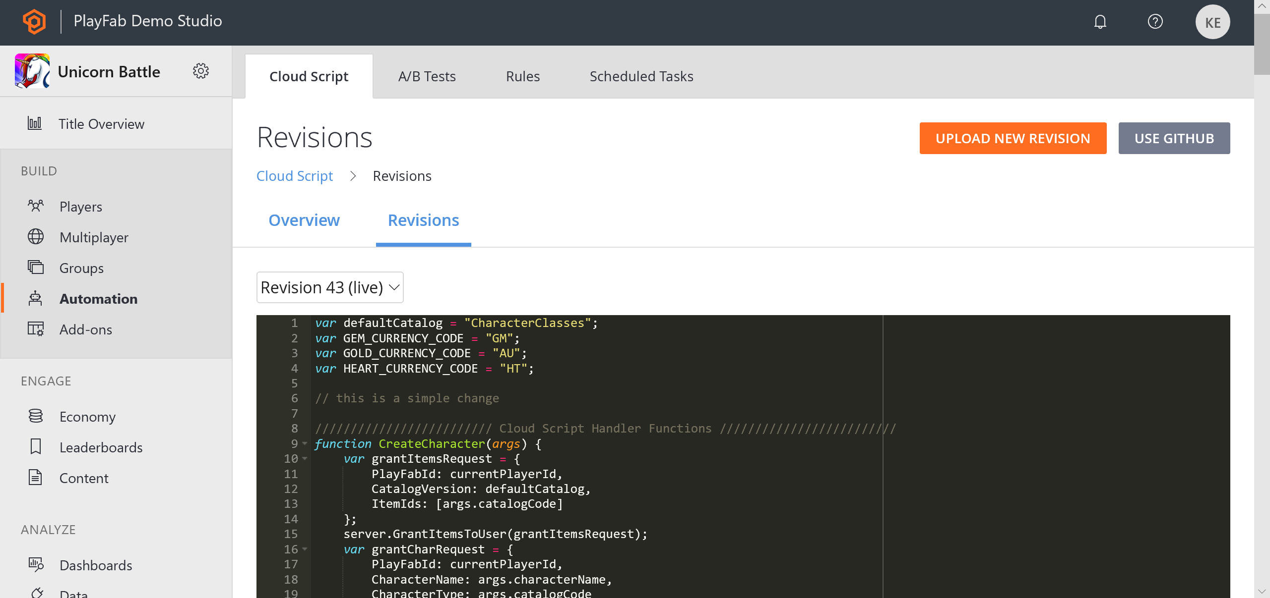The image size is (1270, 598).
Task: Switch to the Overview tab
Action: pos(305,219)
